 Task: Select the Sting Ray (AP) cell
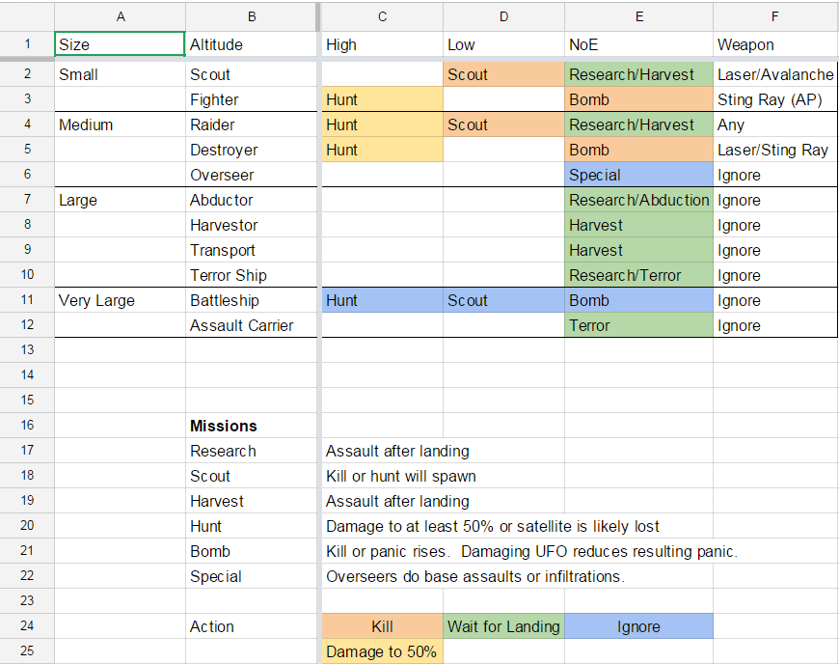click(775, 99)
